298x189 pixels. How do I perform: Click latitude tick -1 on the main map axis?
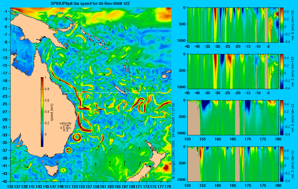click(5, 11)
